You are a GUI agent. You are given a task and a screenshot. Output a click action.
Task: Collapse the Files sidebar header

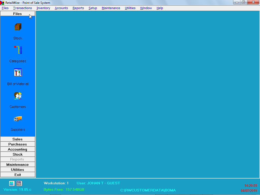tap(18, 14)
